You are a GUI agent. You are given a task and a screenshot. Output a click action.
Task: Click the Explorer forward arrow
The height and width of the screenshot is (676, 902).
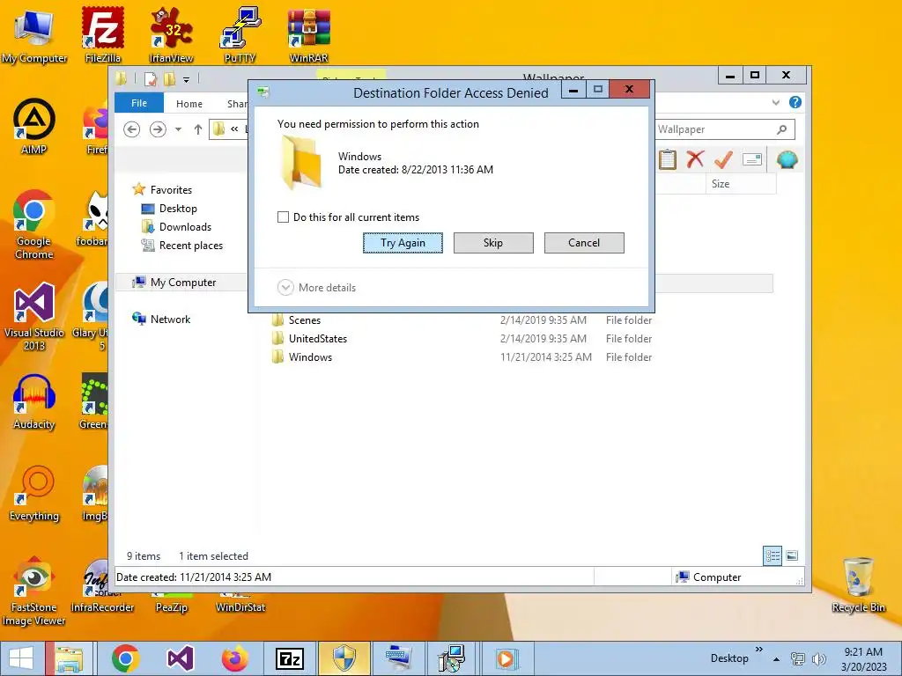[x=158, y=129]
